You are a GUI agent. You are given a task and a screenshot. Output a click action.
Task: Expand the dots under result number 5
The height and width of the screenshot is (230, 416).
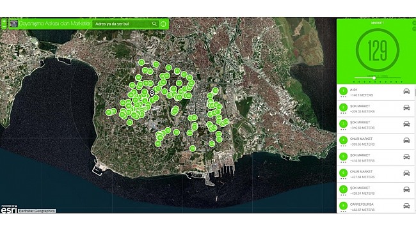coord(343,162)
